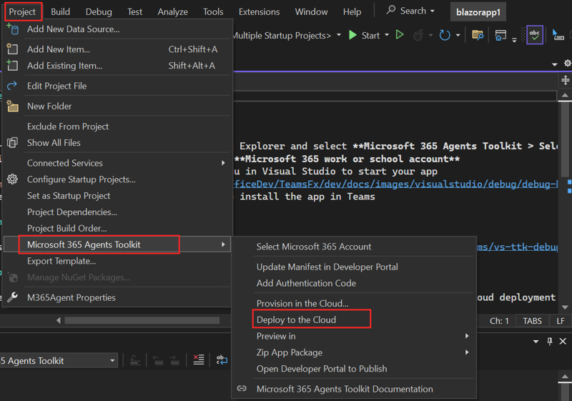Click Start Without Debugging outline play icon
This screenshot has height=401, width=572.
(400, 35)
